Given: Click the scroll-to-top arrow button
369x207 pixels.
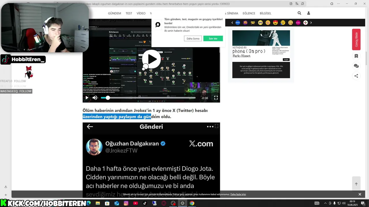Looking at the screenshot, I should [x=356, y=184].
